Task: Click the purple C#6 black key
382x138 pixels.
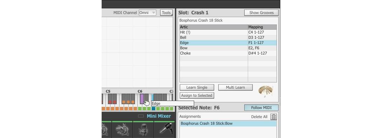Action: 142,99
